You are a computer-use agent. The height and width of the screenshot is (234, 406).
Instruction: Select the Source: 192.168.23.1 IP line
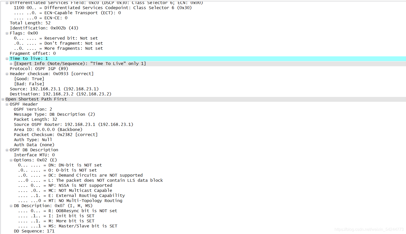click(x=54, y=89)
